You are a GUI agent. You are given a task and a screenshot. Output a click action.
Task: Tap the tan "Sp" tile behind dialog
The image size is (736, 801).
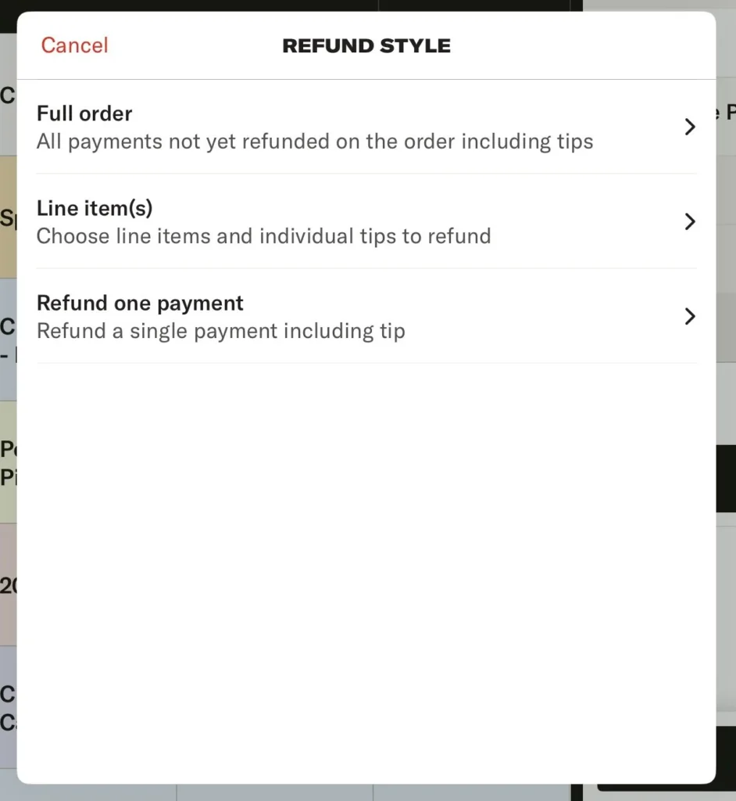coord(8,217)
